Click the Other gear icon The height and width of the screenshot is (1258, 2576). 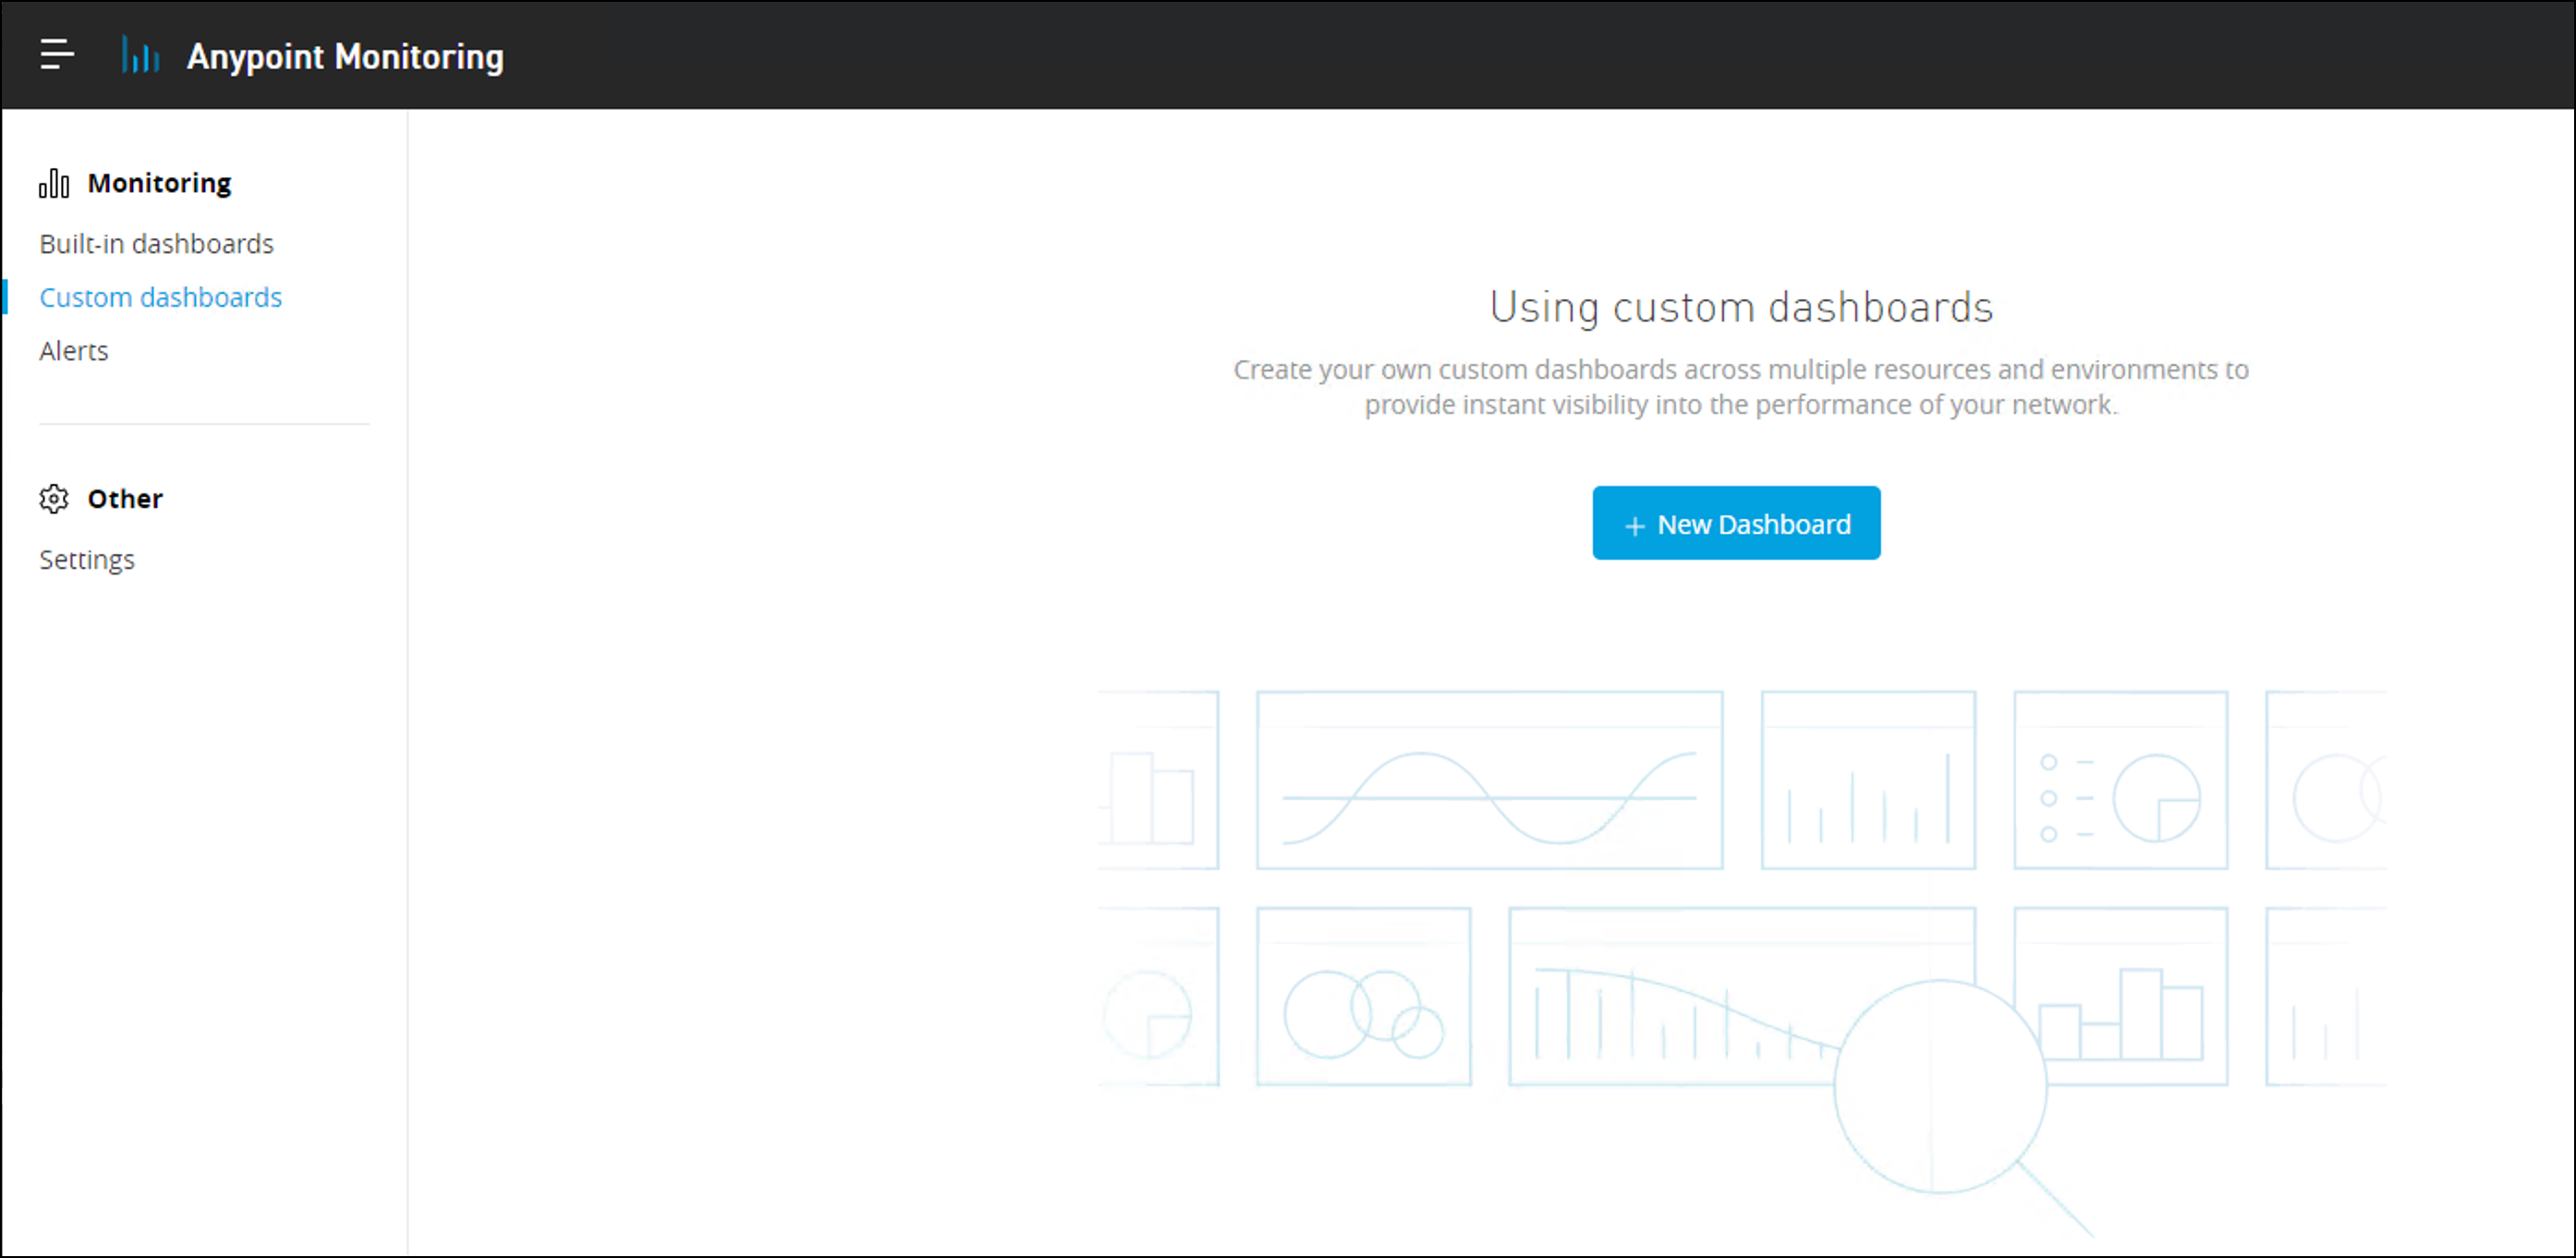(54, 498)
